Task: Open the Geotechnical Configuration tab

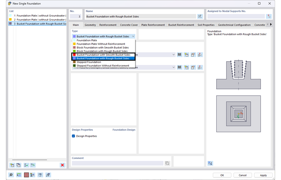Action: coord(234,25)
